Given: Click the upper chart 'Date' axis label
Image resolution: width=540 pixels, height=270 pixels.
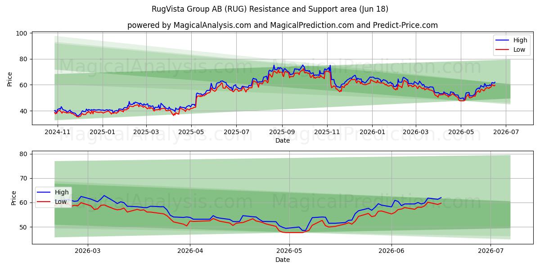Looking at the screenshot, I should click(283, 141).
